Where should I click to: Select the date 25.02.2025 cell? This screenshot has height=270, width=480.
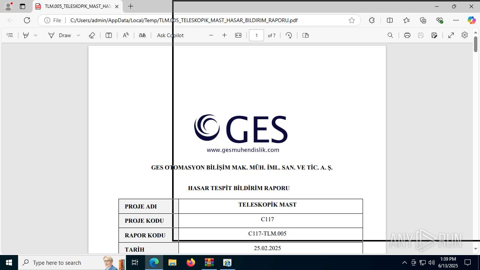point(271,248)
